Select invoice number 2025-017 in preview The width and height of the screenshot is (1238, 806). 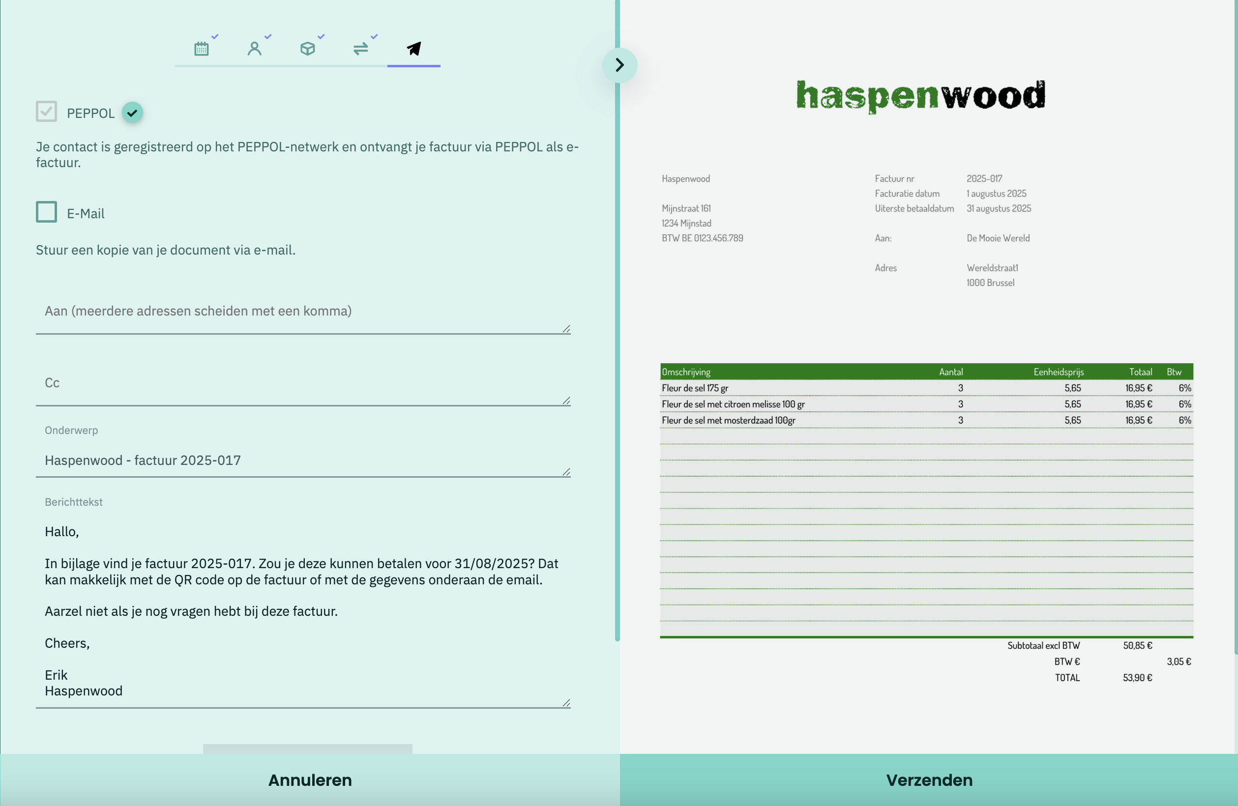984,179
